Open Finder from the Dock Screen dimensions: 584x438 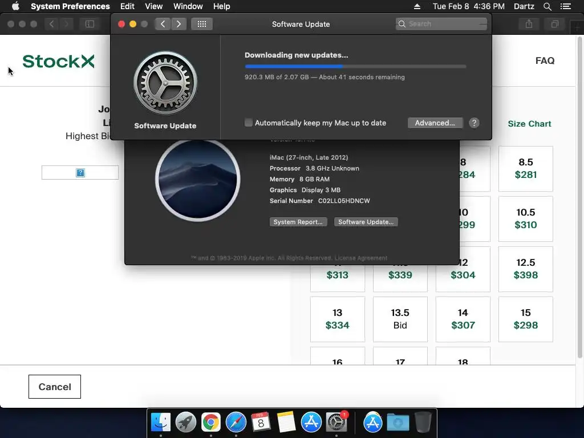tap(160, 422)
